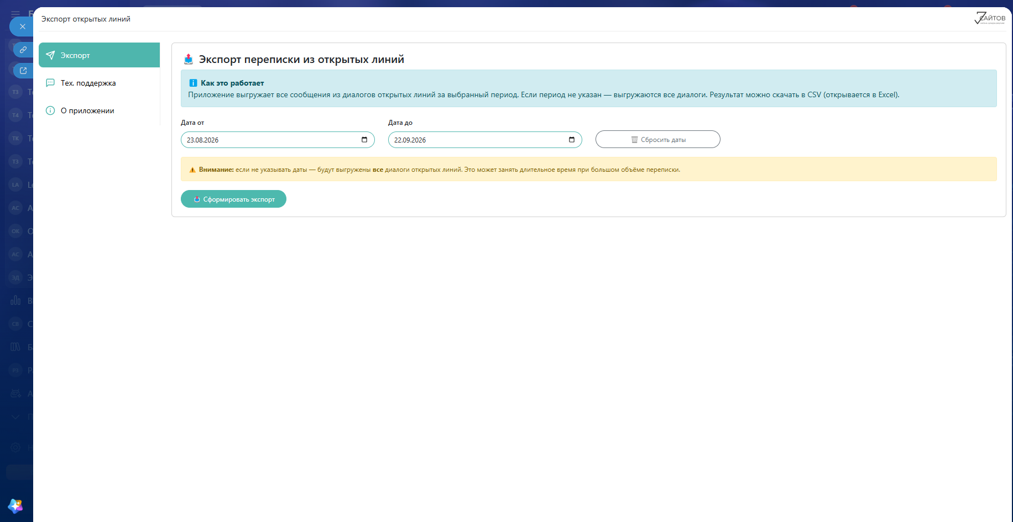Click the paper plane icon in Экспорт

click(x=50, y=55)
